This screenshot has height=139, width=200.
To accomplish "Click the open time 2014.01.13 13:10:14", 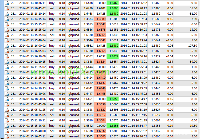I will [32, 14].
